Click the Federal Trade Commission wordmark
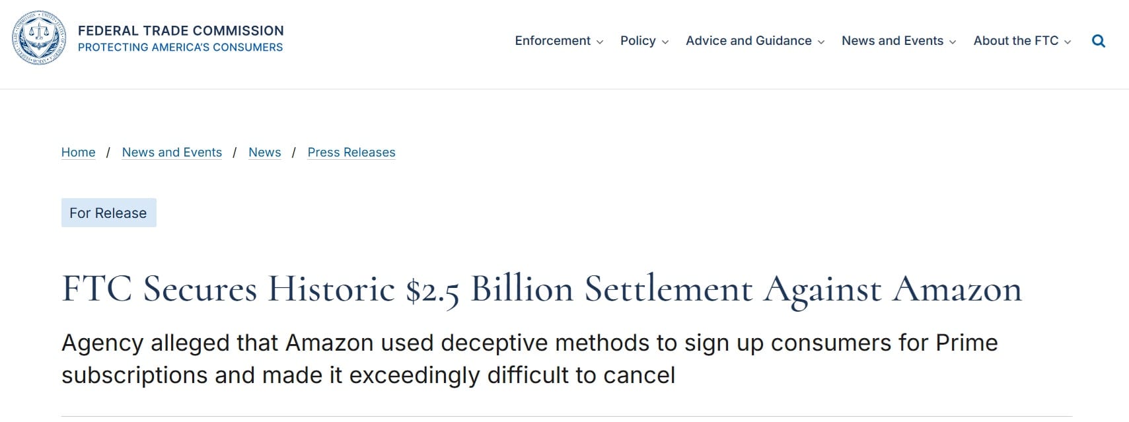The image size is (1129, 422). coord(181,30)
